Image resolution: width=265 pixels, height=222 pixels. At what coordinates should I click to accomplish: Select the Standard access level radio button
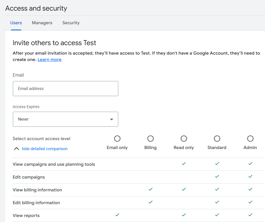tap(217, 138)
